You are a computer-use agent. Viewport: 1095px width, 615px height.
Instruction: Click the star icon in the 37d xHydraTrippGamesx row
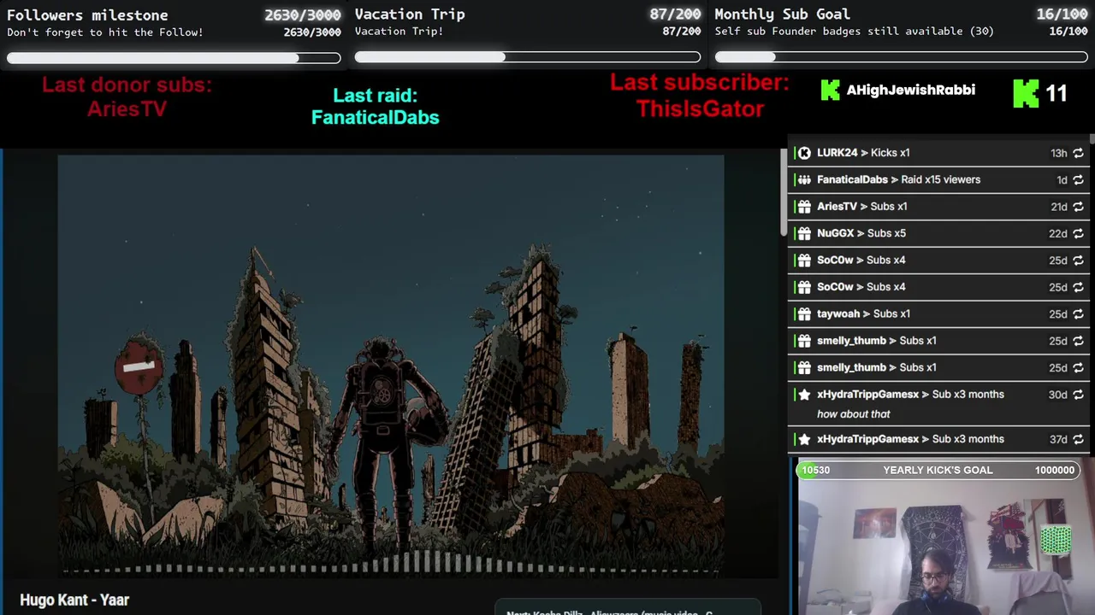click(x=804, y=439)
